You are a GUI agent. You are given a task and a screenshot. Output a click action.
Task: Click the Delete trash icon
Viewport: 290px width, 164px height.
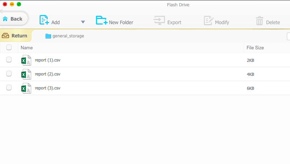click(259, 21)
